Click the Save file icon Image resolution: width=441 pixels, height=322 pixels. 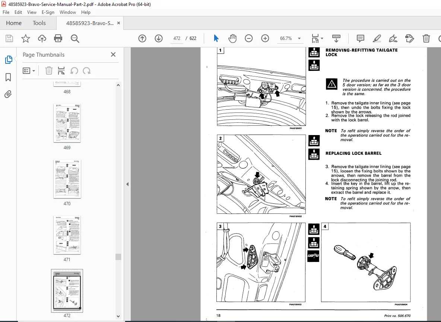tap(9, 38)
